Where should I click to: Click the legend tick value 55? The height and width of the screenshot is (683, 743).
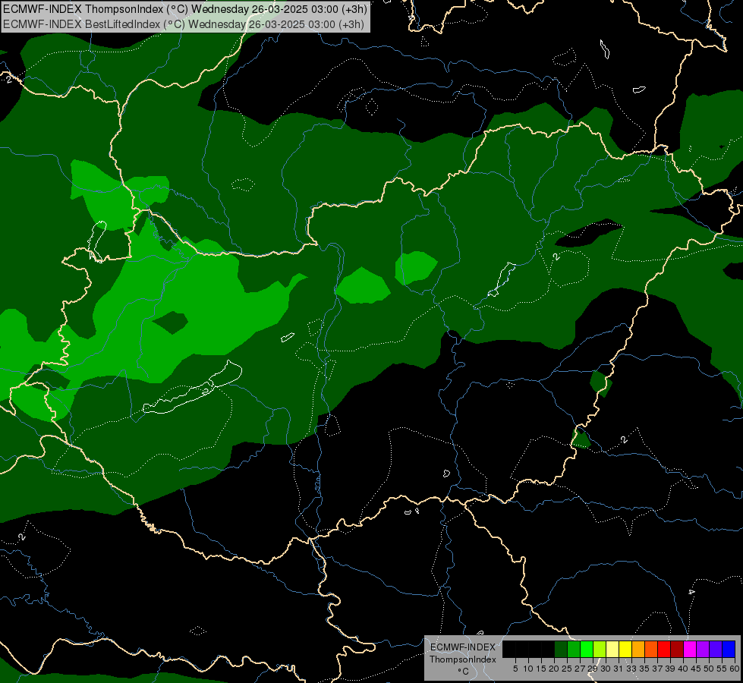(722, 669)
